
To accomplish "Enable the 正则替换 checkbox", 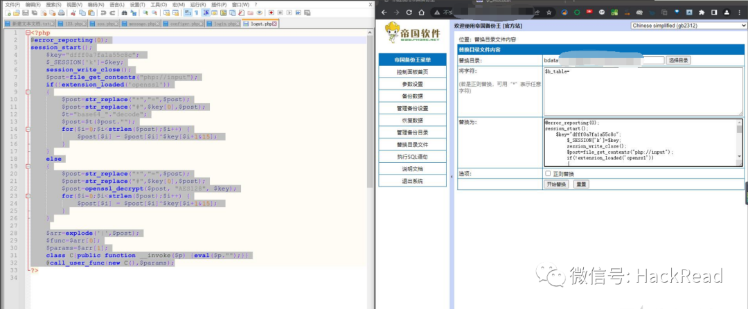I will pos(548,174).
